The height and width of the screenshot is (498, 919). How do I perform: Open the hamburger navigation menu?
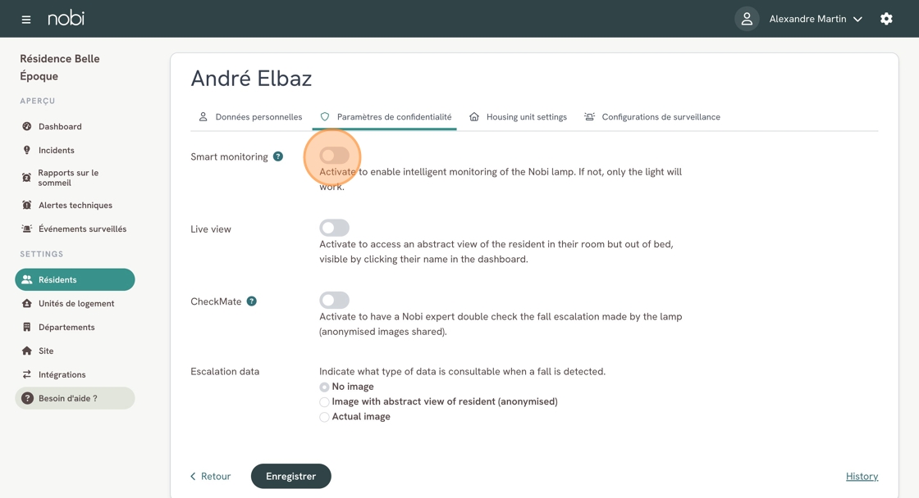point(26,19)
